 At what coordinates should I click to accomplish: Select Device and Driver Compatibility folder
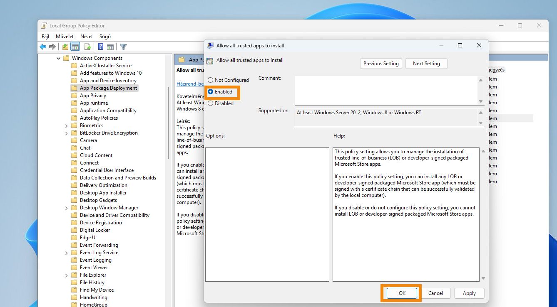click(x=114, y=215)
